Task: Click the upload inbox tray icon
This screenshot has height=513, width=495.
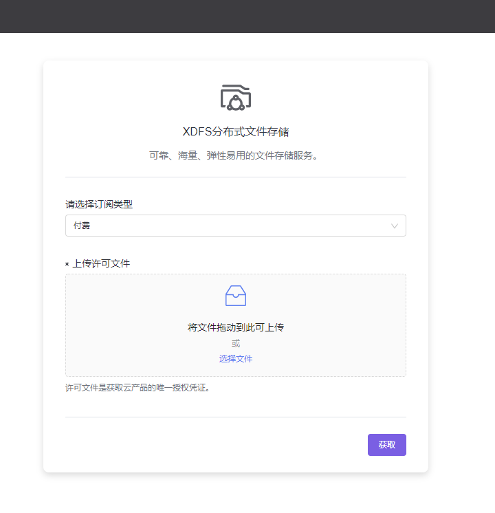Action: 235,296
